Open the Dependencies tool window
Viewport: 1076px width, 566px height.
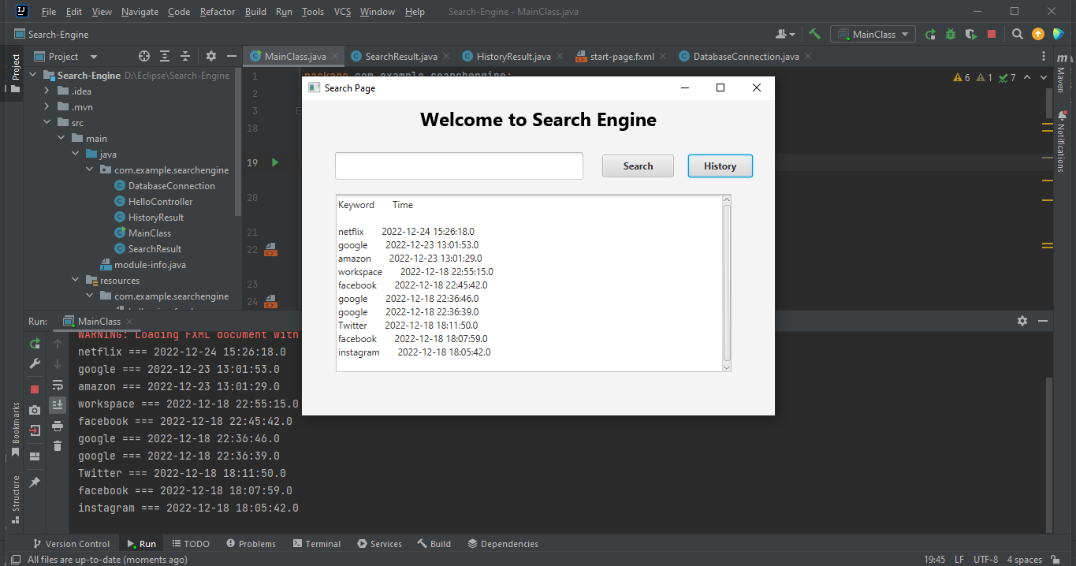point(503,544)
